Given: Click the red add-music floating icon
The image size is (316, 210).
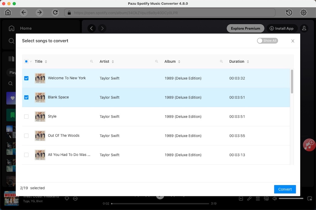Looking at the screenshot, I should [x=309, y=145].
